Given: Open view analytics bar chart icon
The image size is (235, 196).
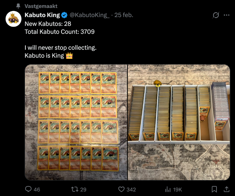Looking at the screenshot, I should [x=168, y=189].
